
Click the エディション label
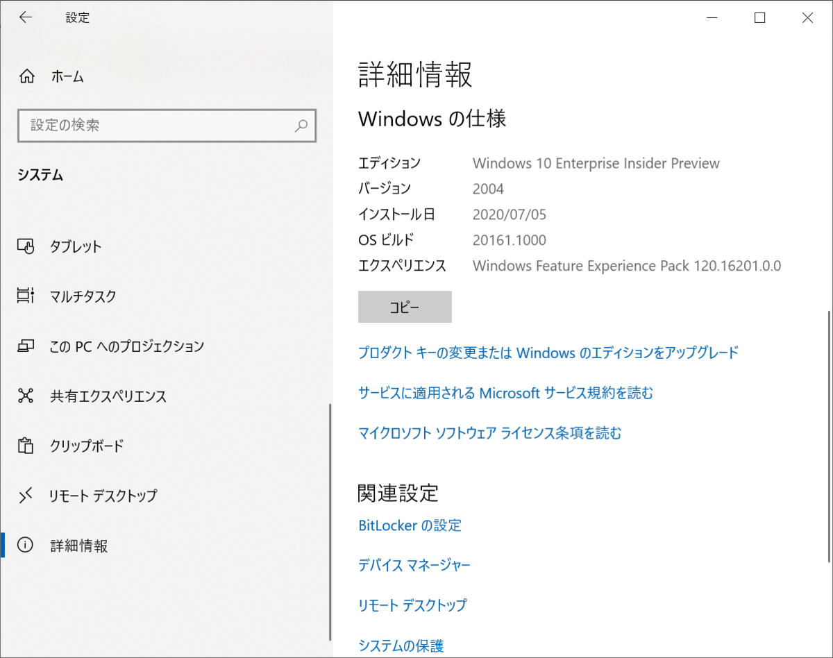tap(389, 163)
